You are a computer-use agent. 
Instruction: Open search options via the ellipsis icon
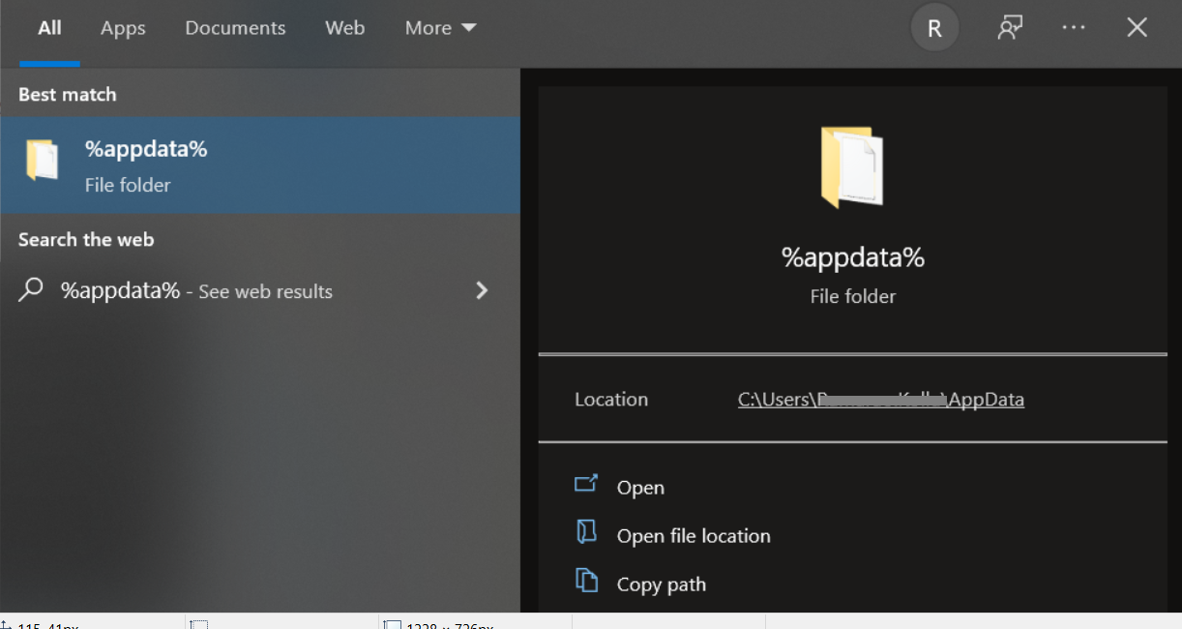click(x=1074, y=27)
